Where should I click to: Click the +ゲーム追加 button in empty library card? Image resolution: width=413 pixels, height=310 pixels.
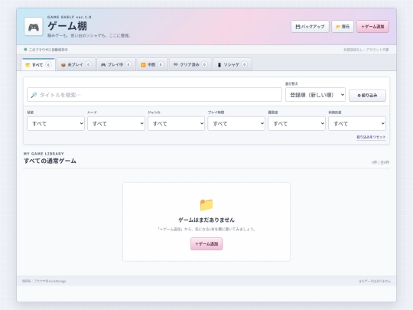point(206,244)
